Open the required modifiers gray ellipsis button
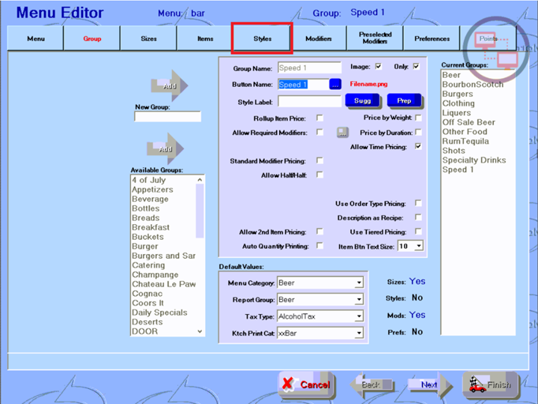Screen dimensions: 538x404 tap(343, 133)
